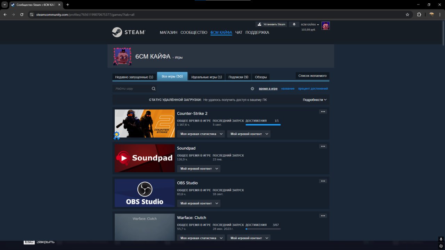445x250 pixels.
Task: Click the Steam logo in header
Action: click(x=128, y=32)
